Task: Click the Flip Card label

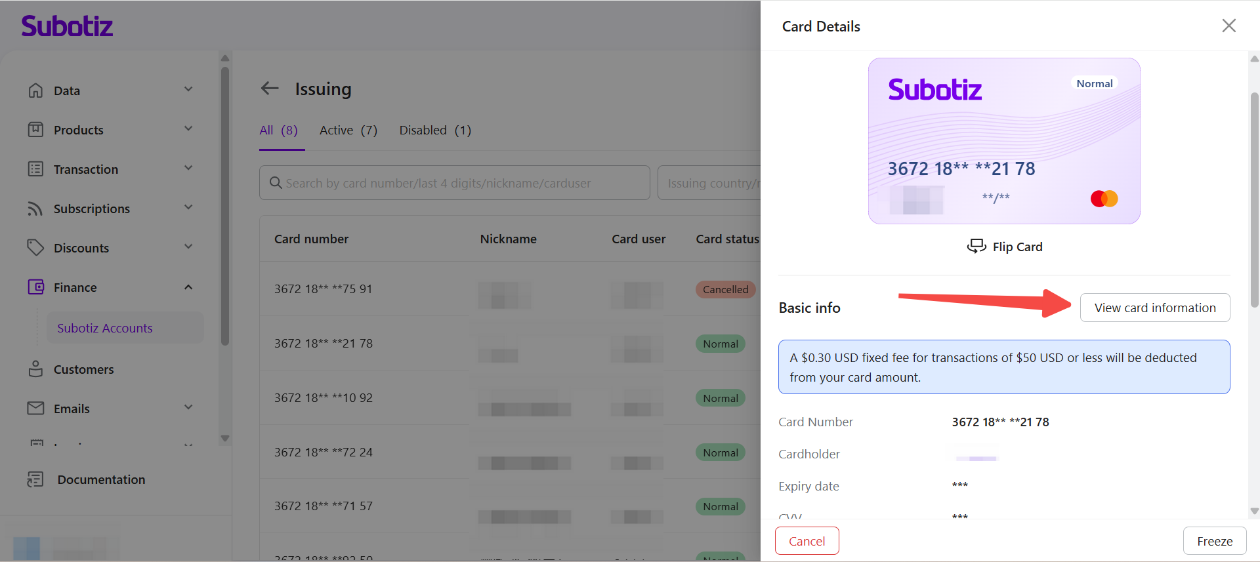Action: pos(1017,247)
